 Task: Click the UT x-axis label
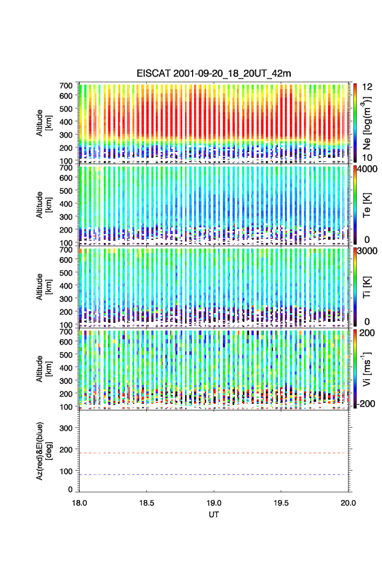click(214, 515)
